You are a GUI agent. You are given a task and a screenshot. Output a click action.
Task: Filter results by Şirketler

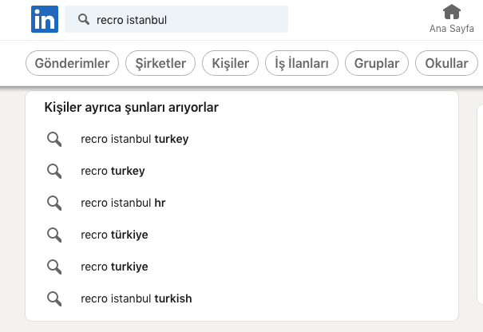(x=160, y=63)
